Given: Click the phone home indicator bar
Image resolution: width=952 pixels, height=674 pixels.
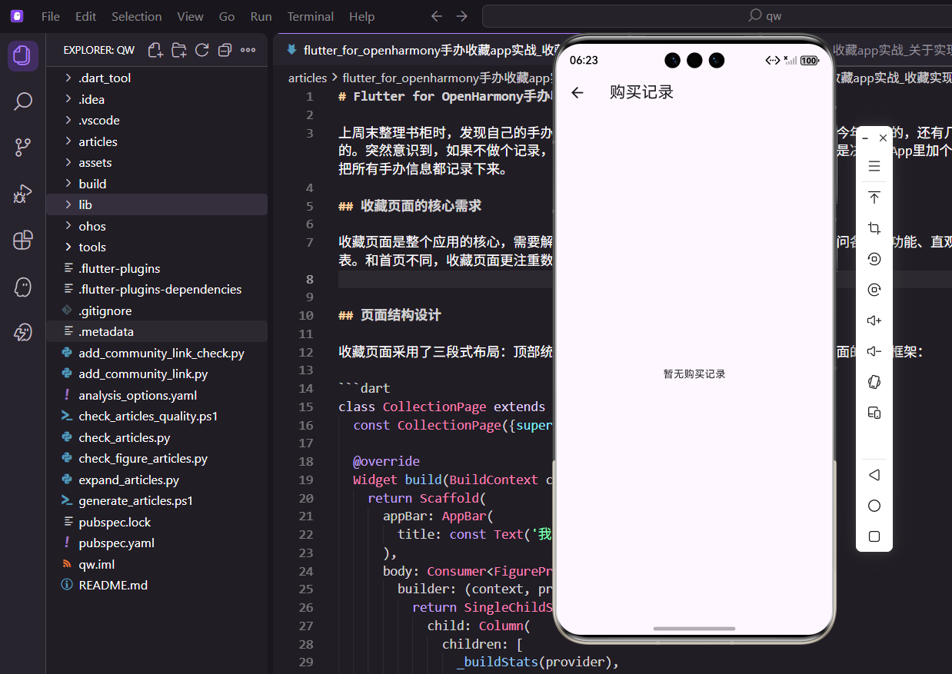Looking at the screenshot, I should pyautogui.click(x=694, y=629).
